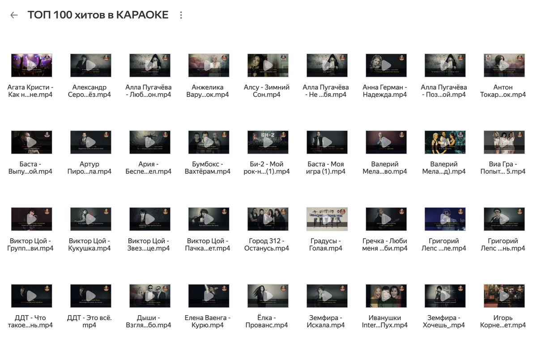Open the Бумбокс - Вахтёрам.mp4 thumbnail

(209, 142)
